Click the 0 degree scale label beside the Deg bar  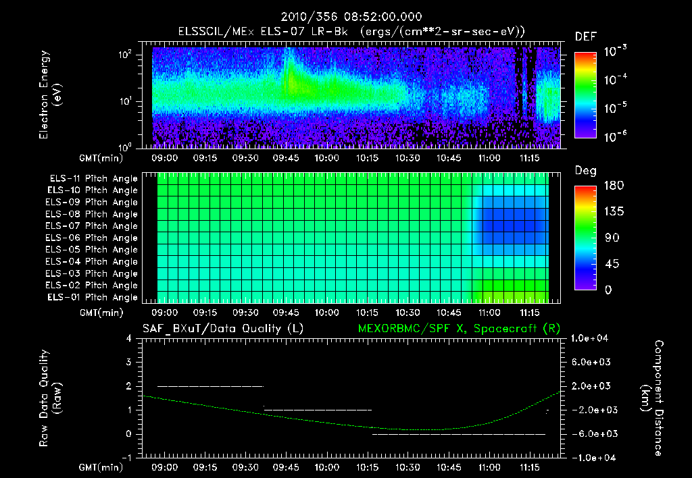coord(608,290)
